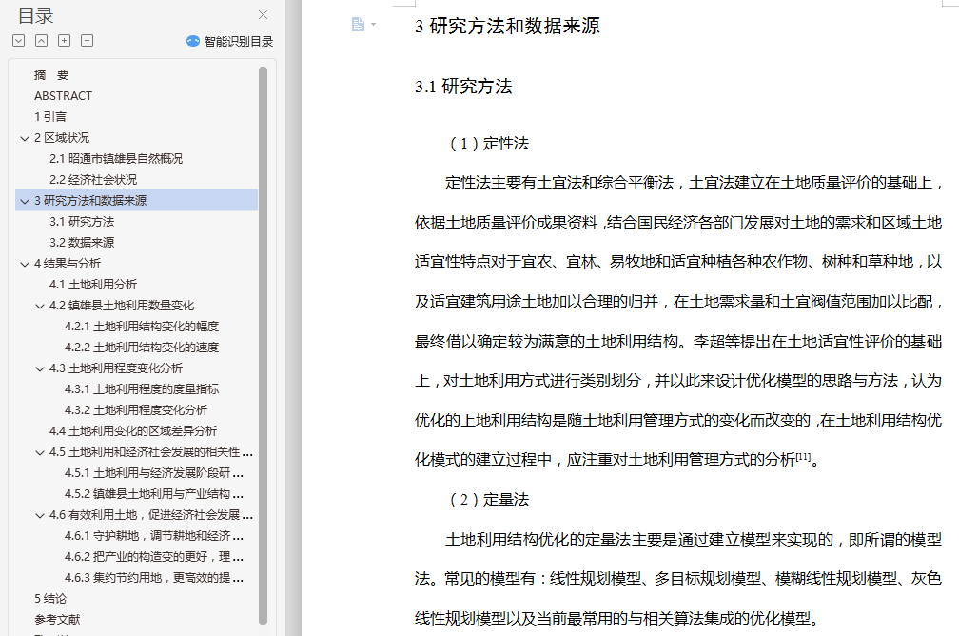Click paragraph starting 土地利用结构优化的定量法

678,579
